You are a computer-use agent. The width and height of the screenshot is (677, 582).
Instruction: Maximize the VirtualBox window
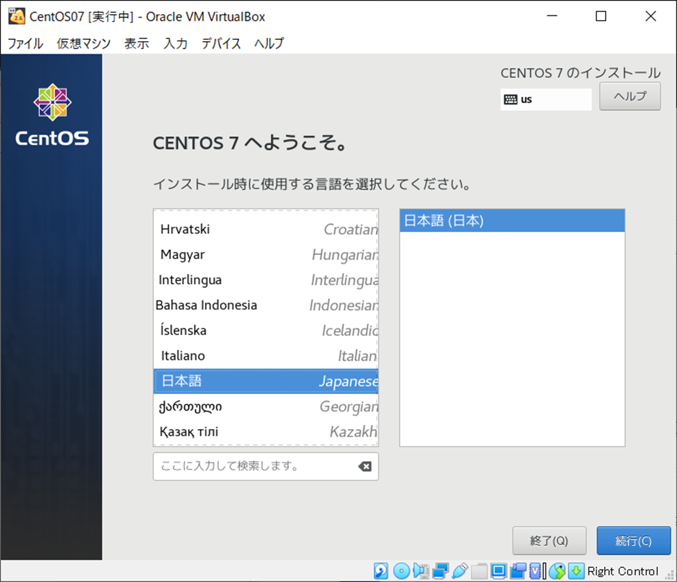601,16
